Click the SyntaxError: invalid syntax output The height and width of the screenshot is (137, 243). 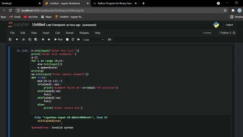52,127
